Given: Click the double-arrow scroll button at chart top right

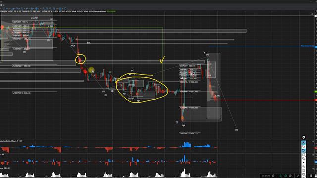Looking at the screenshot, I should 313,14.
